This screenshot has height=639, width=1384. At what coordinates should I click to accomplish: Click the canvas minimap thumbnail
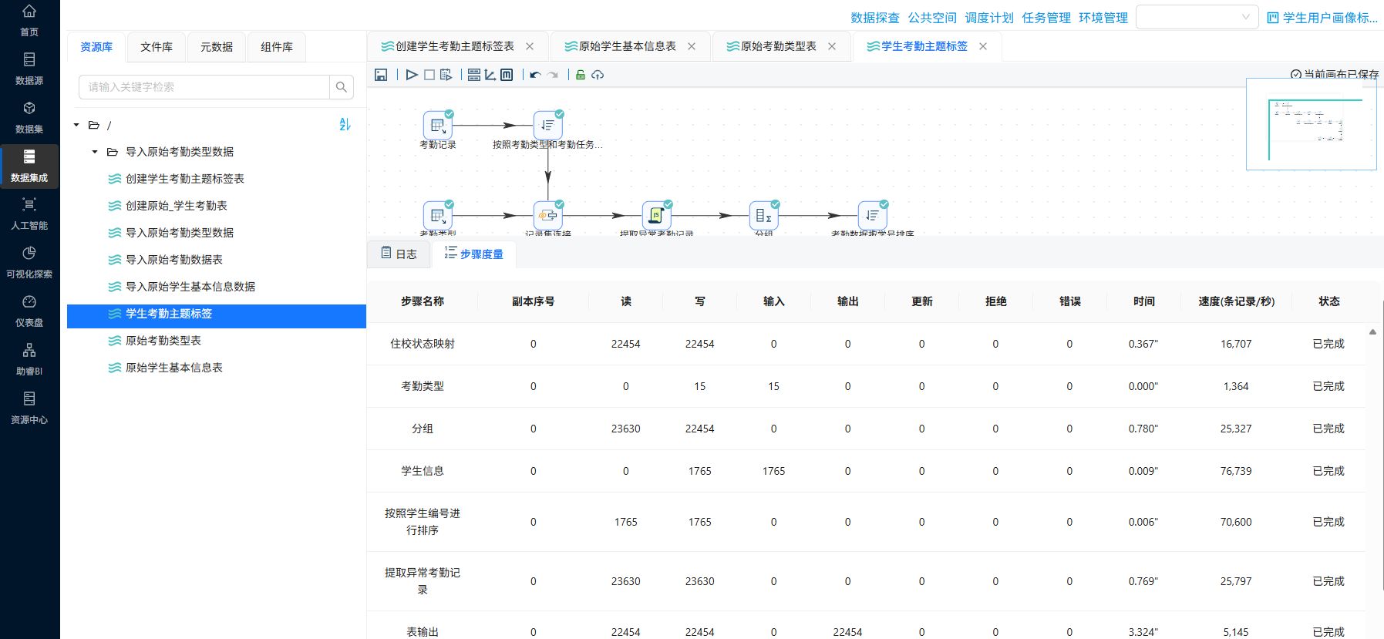pyautogui.click(x=1312, y=124)
